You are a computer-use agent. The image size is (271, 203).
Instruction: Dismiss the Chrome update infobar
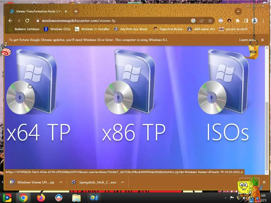(x=263, y=40)
